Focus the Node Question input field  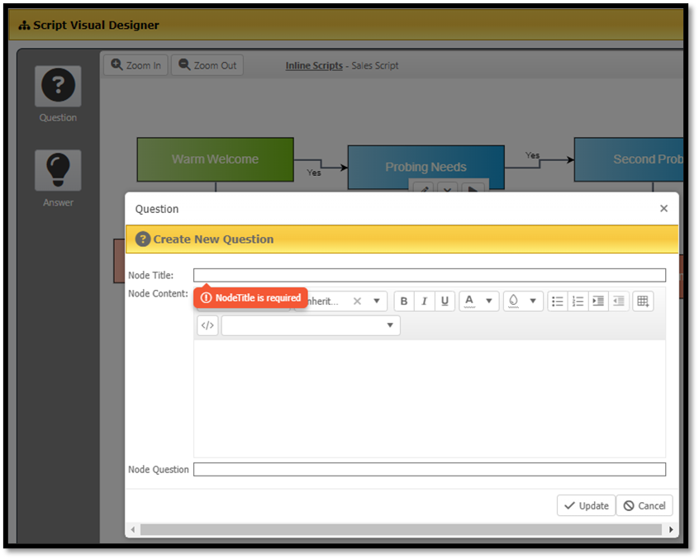pos(430,469)
